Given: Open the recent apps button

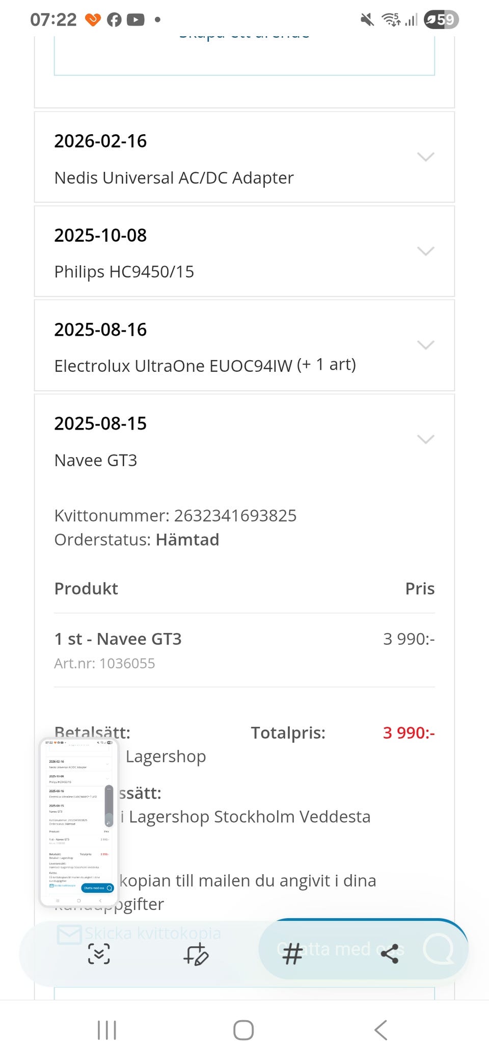Looking at the screenshot, I should pos(107,1030).
